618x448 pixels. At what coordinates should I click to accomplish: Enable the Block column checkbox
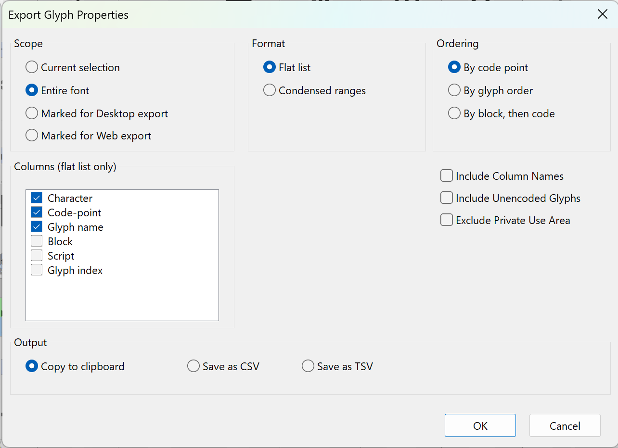[37, 241]
